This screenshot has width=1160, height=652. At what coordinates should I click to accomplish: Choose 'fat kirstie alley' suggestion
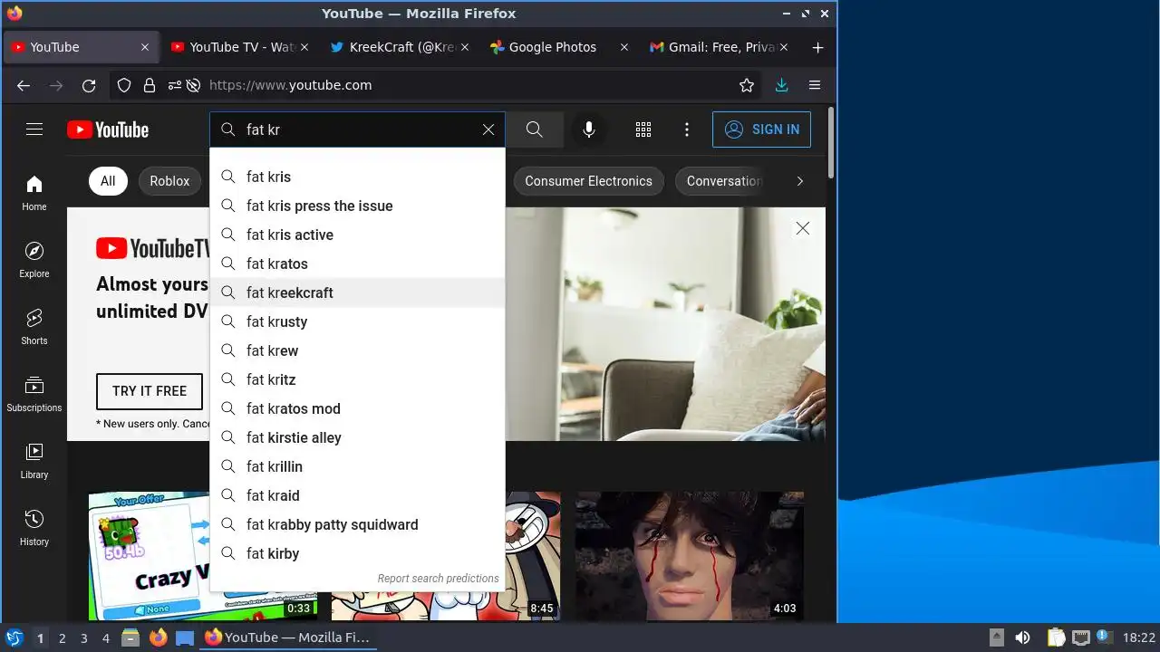[x=357, y=437]
